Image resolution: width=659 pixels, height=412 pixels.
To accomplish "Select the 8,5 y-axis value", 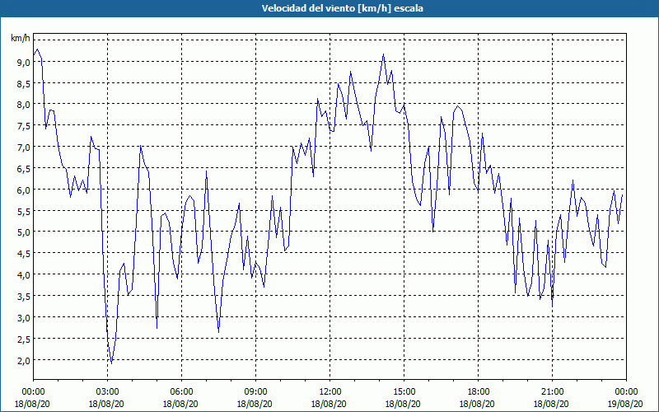I will click(23, 84).
